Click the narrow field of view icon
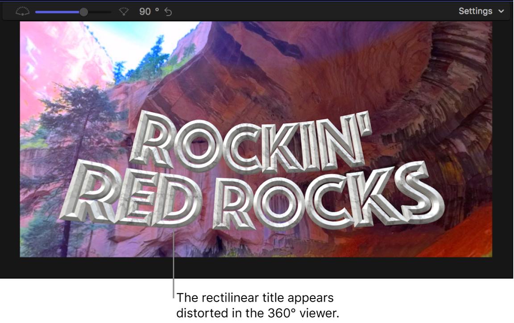Viewport: 514px width, 323px height. (124, 12)
